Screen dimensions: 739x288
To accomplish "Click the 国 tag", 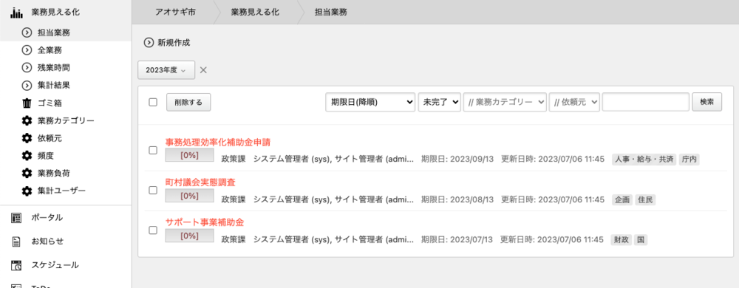I will 641,240.
